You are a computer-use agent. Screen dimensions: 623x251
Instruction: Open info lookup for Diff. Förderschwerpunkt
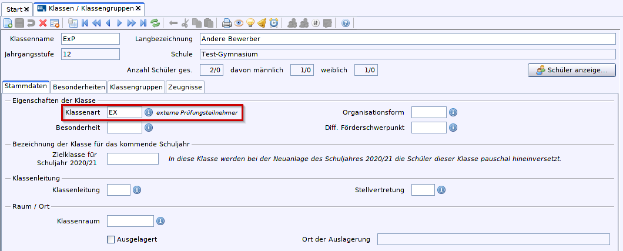pyautogui.click(x=453, y=128)
